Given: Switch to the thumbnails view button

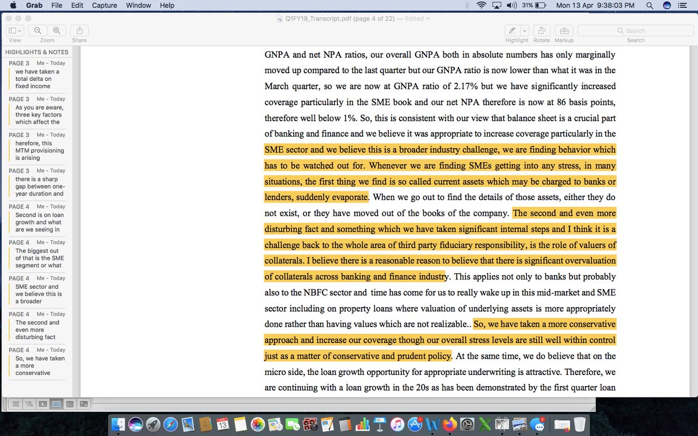Looking at the screenshot, I should 42,403.
